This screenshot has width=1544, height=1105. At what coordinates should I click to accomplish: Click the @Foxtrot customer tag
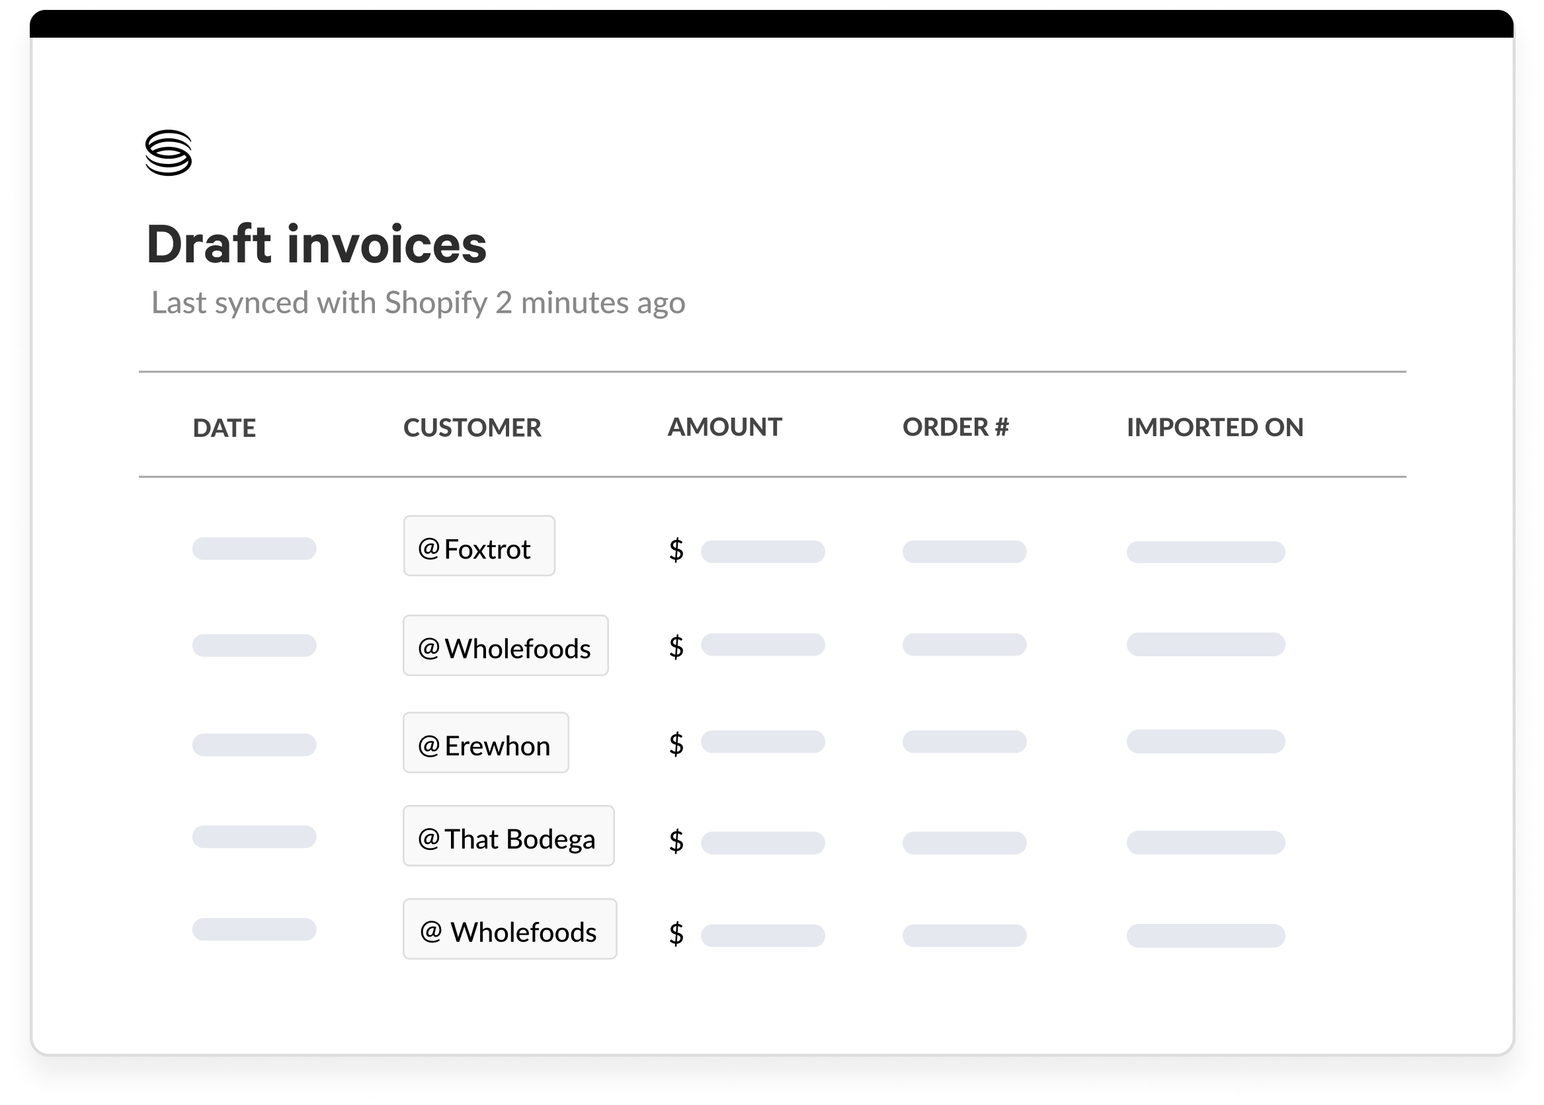point(479,547)
